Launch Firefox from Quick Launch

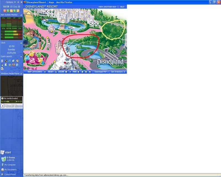coord(14,65)
